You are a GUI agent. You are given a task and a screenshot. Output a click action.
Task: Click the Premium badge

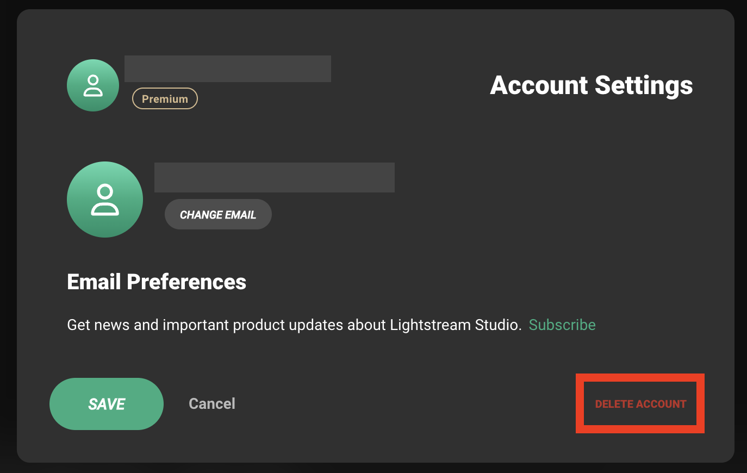point(165,98)
